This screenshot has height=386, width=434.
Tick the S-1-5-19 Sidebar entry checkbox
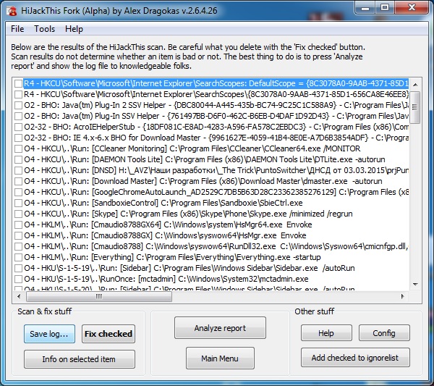pyautogui.click(x=18, y=268)
